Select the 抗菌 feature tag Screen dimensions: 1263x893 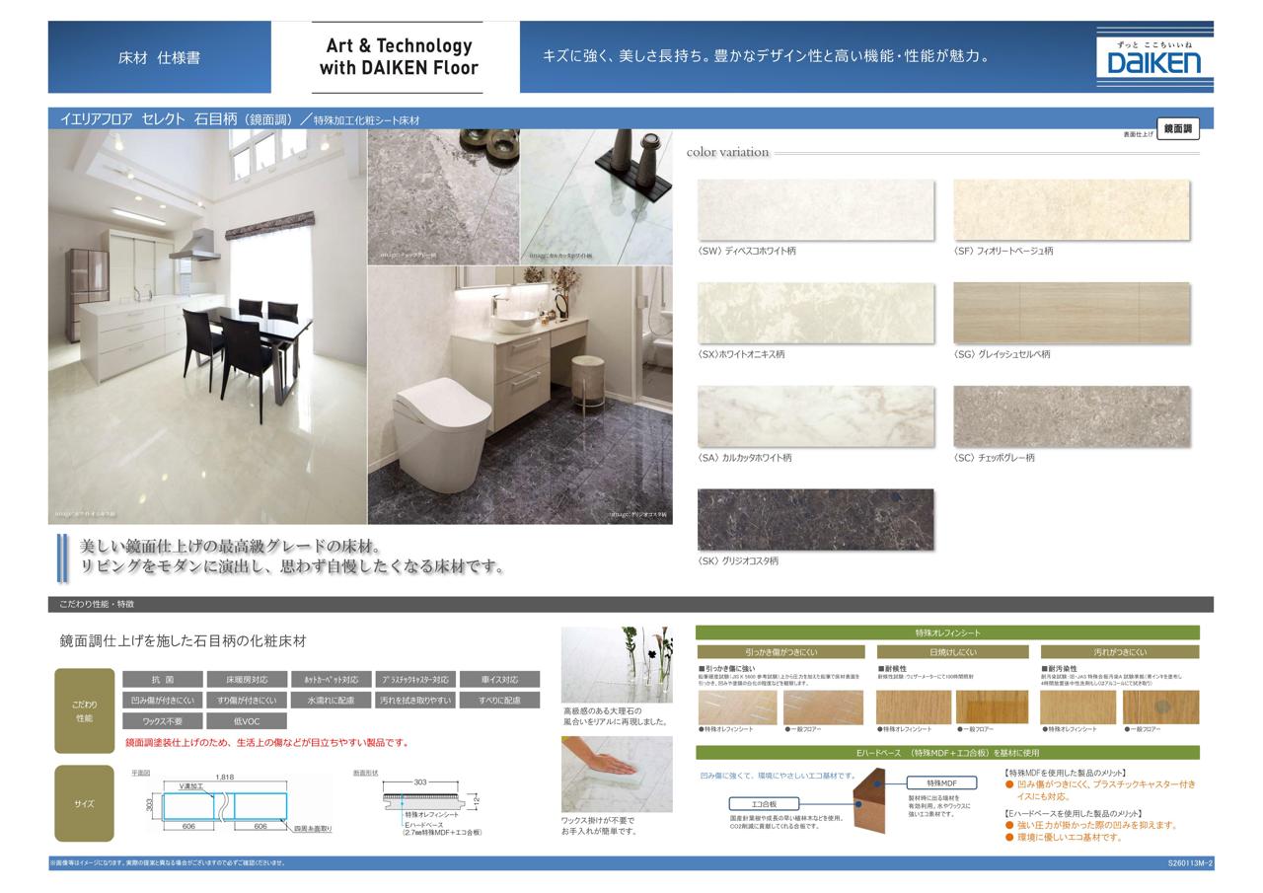pos(163,680)
